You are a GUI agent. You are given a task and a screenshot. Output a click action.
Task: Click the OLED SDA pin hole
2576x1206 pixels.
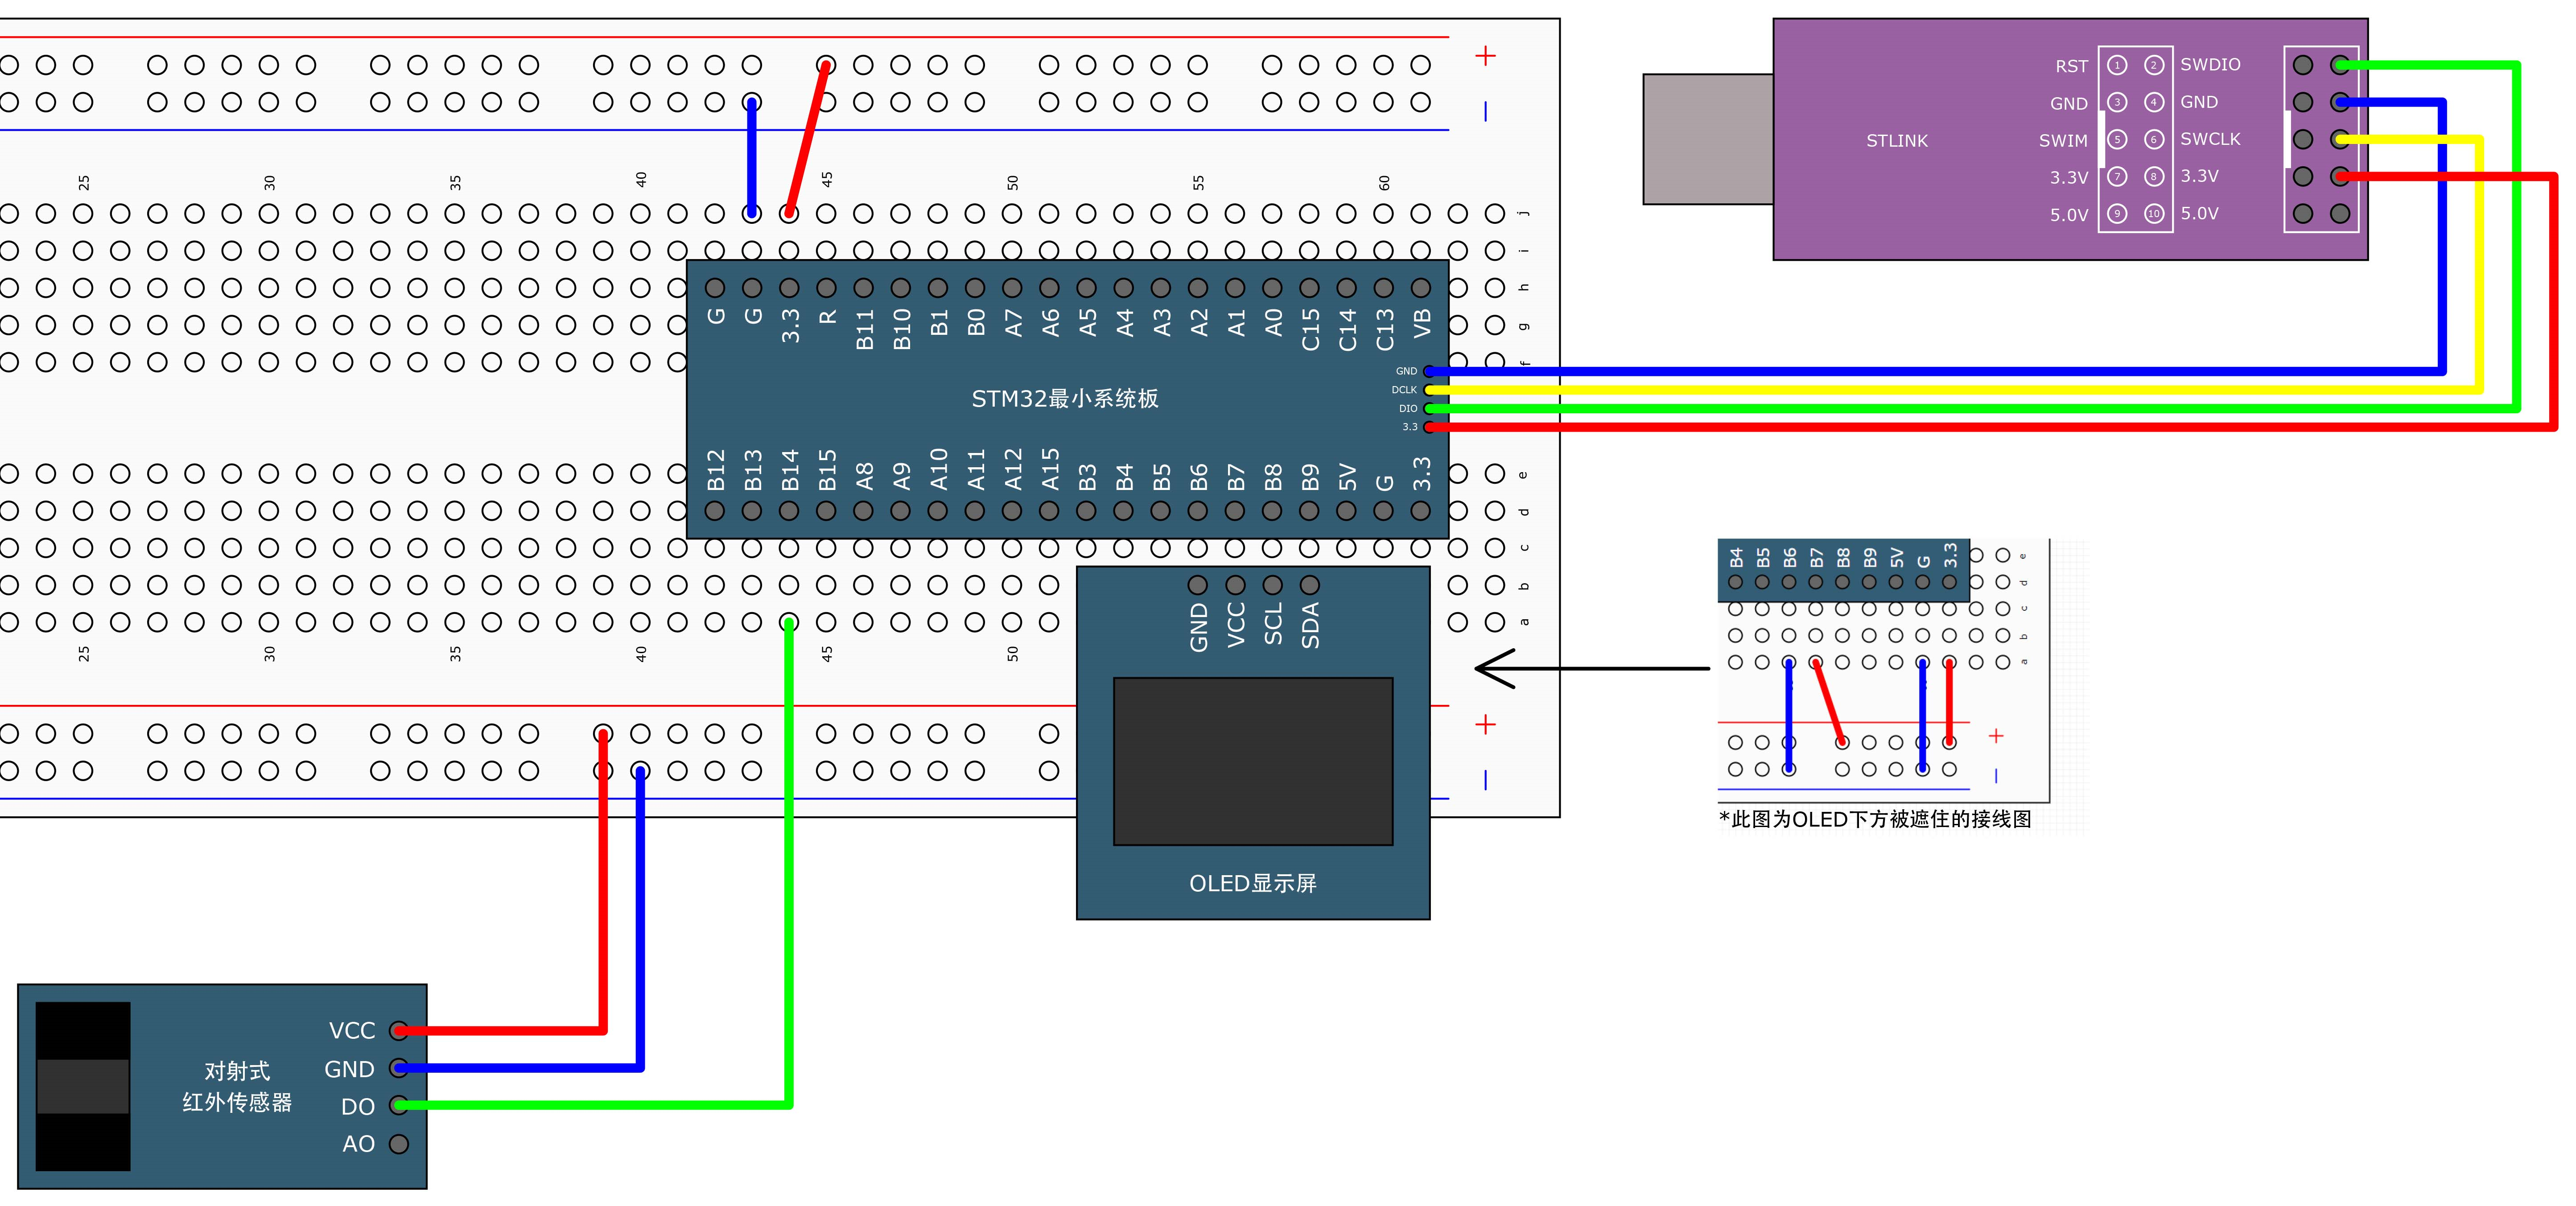pos(1309,584)
